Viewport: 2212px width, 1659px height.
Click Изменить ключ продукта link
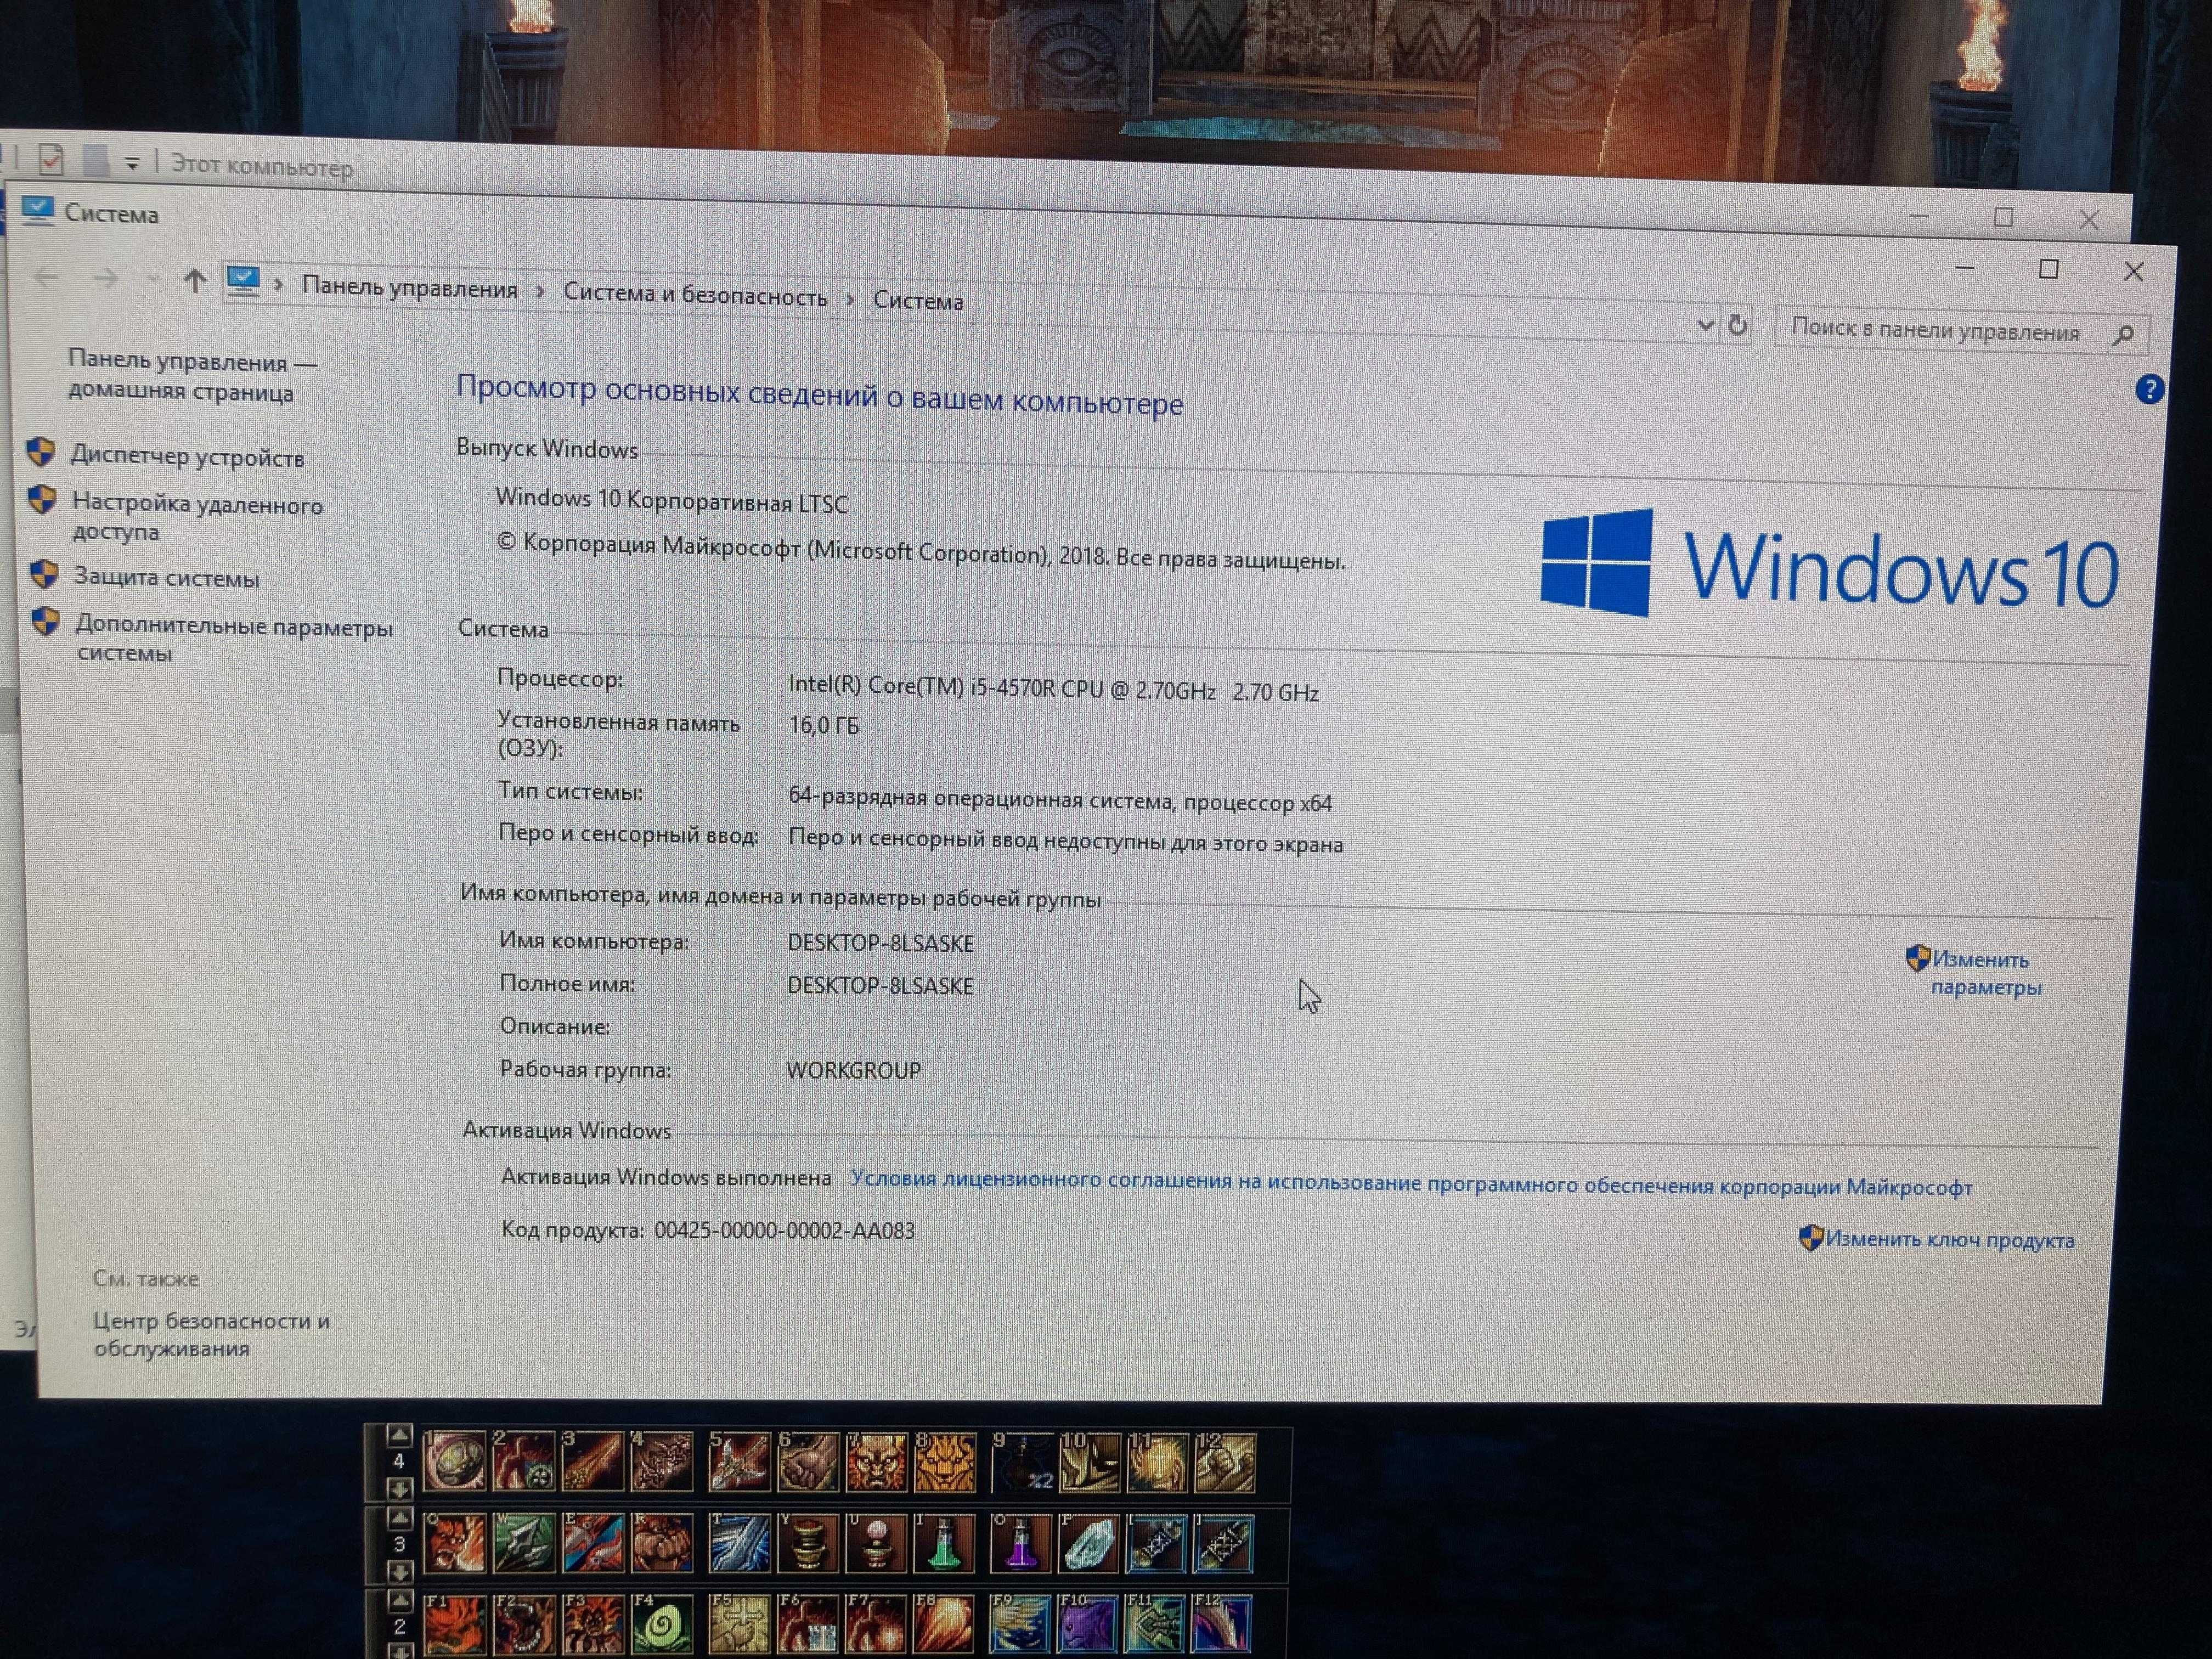tap(1949, 1240)
